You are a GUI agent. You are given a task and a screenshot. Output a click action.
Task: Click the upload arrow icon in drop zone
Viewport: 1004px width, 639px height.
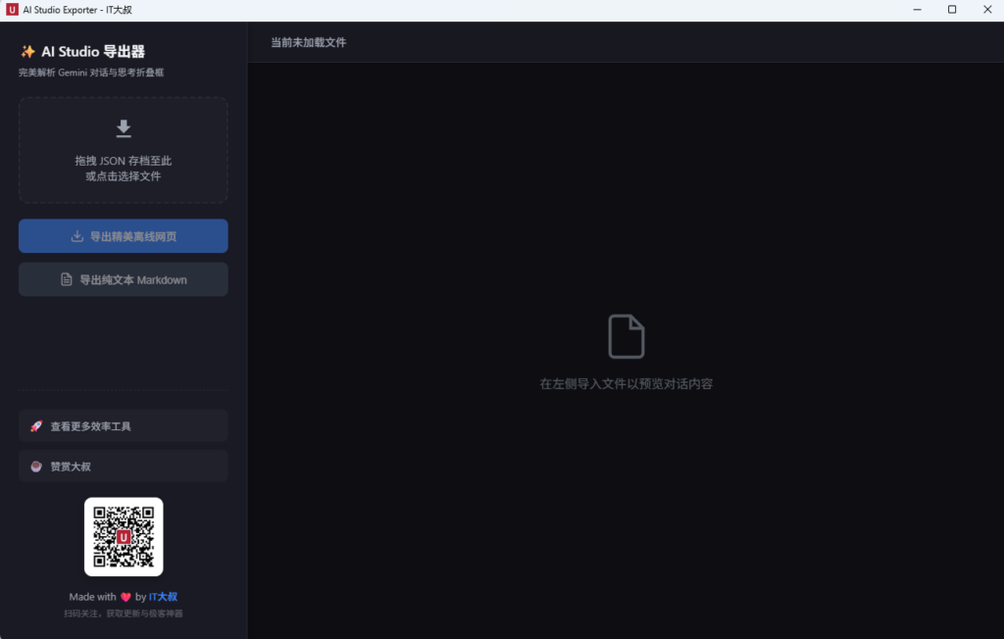pos(124,128)
